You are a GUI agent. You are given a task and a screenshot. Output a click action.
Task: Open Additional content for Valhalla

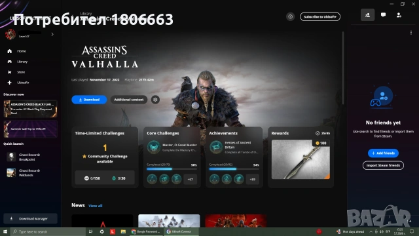129,100
